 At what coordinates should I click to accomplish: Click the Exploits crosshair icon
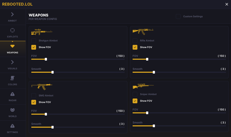click(x=12, y=30)
